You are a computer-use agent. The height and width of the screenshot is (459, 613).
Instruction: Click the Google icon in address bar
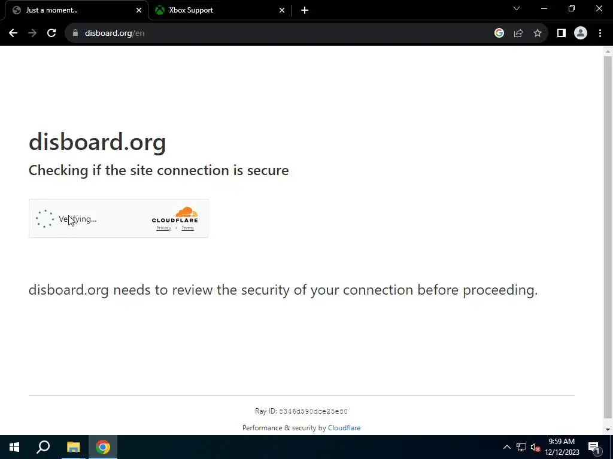pos(499,33)
